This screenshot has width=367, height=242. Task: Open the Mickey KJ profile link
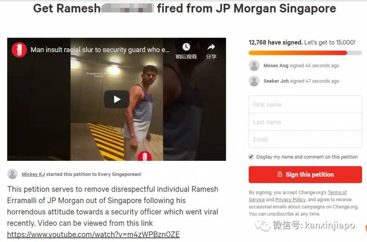click(x=33, y=174)
